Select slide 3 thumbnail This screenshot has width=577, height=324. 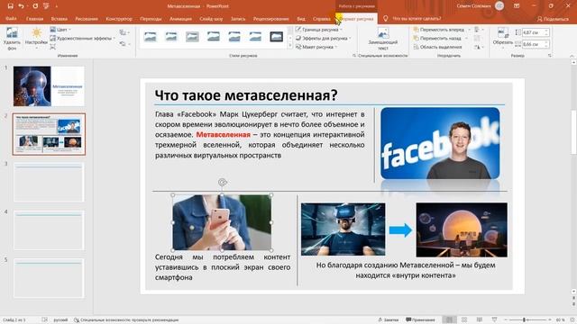click(49, 183)
